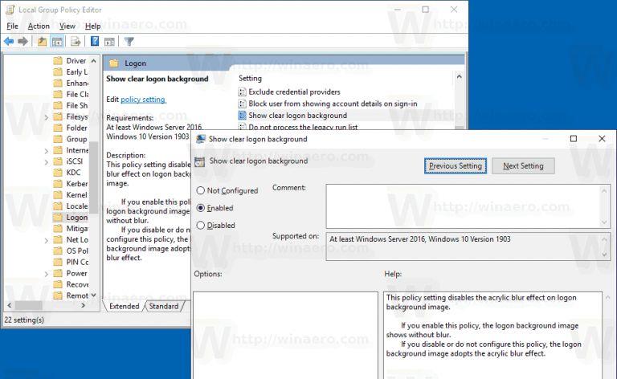This screenshot has height=379, width=617.
Task: Click the setting icon beside dialog heading
Action: click(x=200, y=161)
